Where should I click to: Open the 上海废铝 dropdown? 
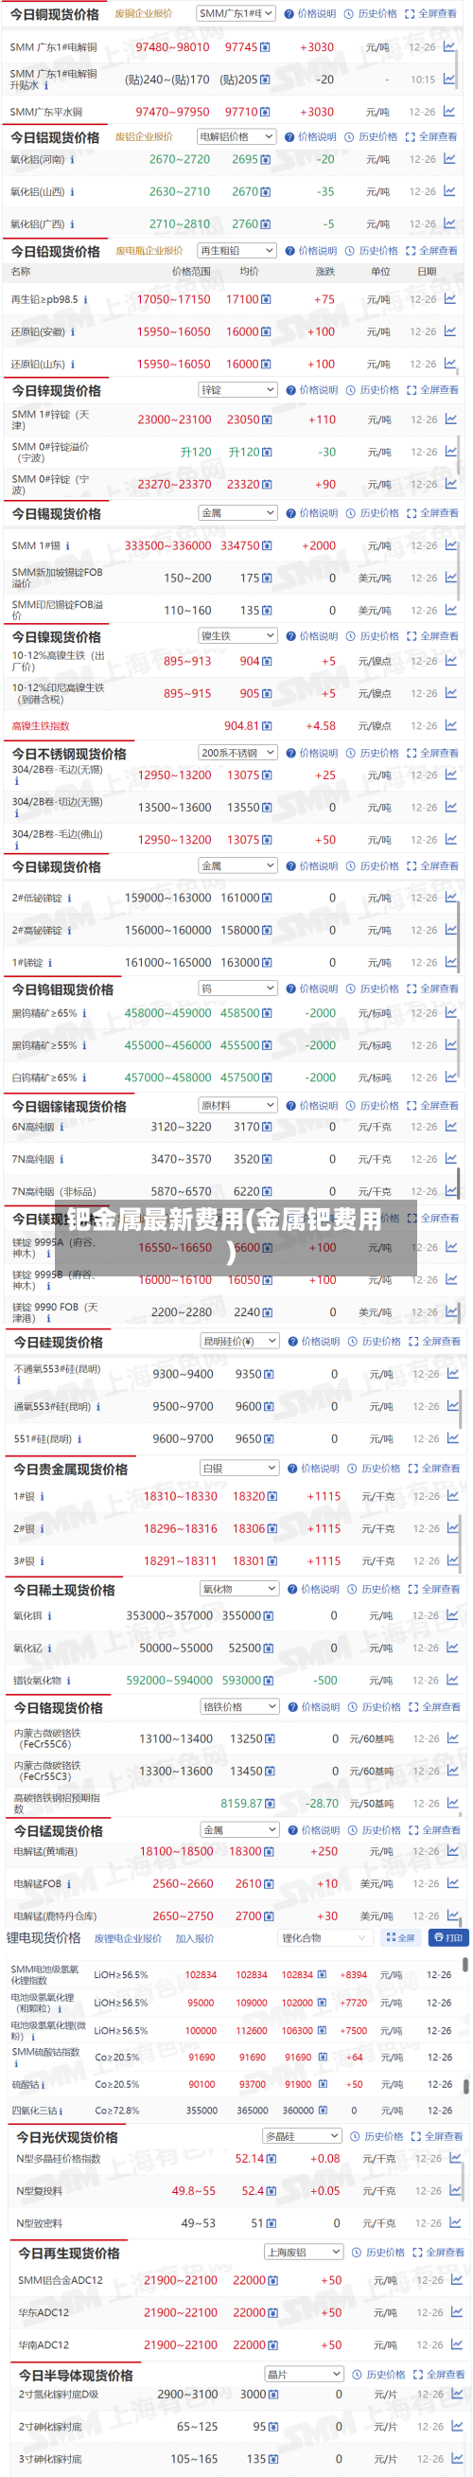[x=304, y=2252]
